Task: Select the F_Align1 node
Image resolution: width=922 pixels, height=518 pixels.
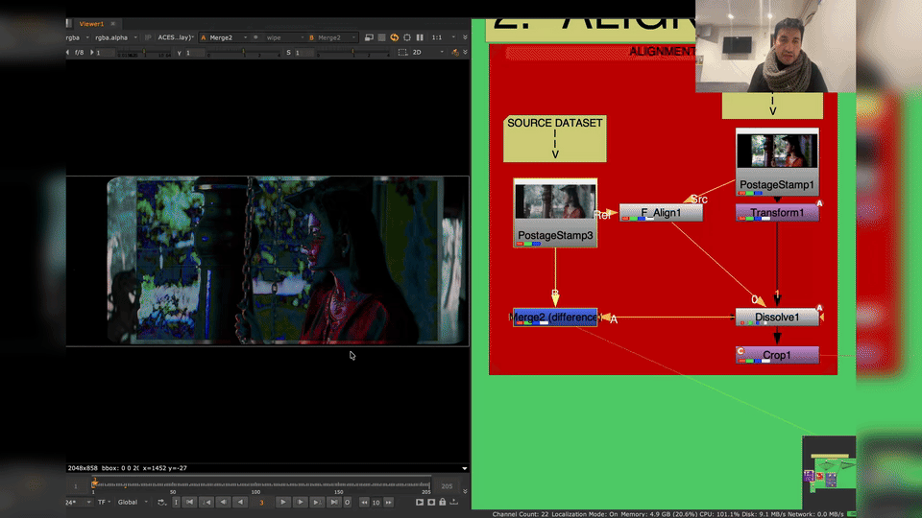Action: click(x=661, y=213)
